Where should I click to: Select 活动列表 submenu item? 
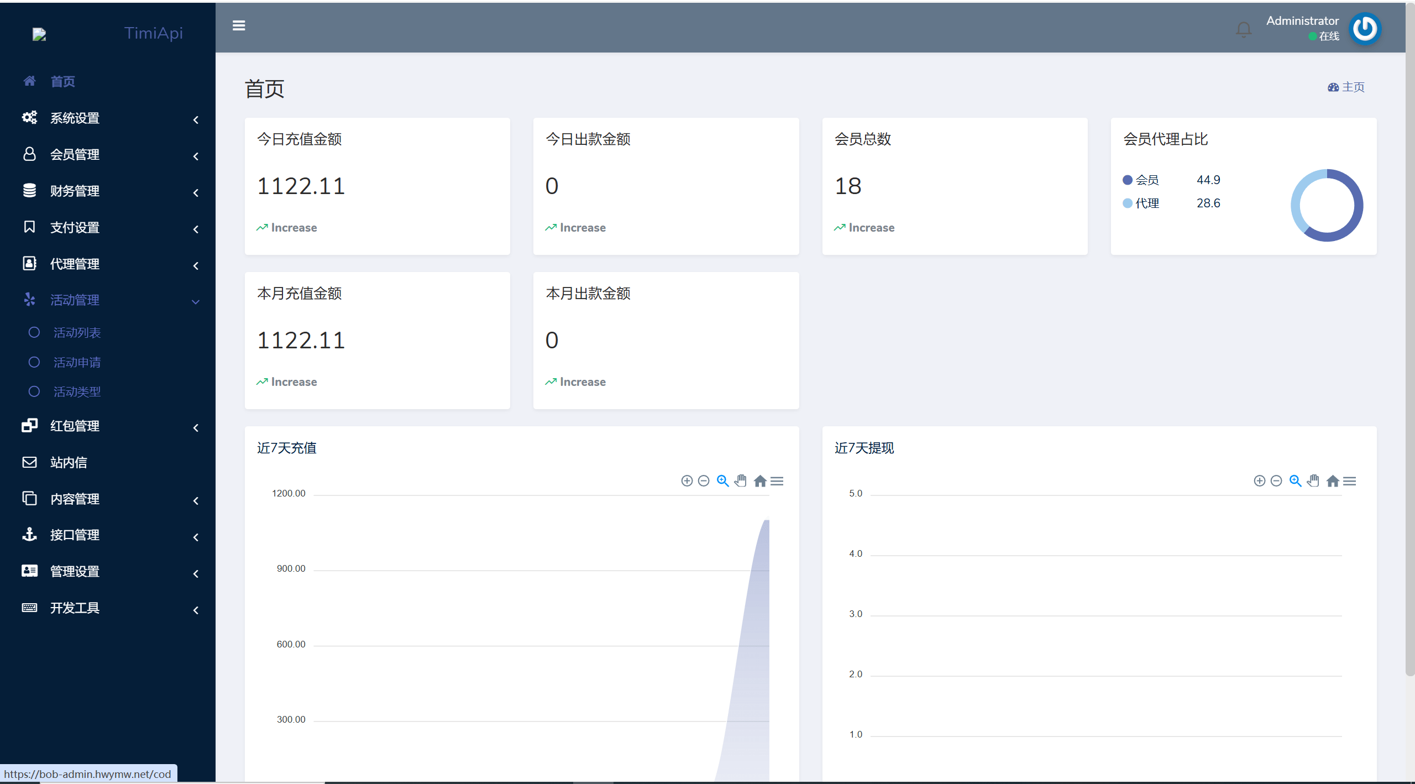pyautogui.click(x=77, y=333)
